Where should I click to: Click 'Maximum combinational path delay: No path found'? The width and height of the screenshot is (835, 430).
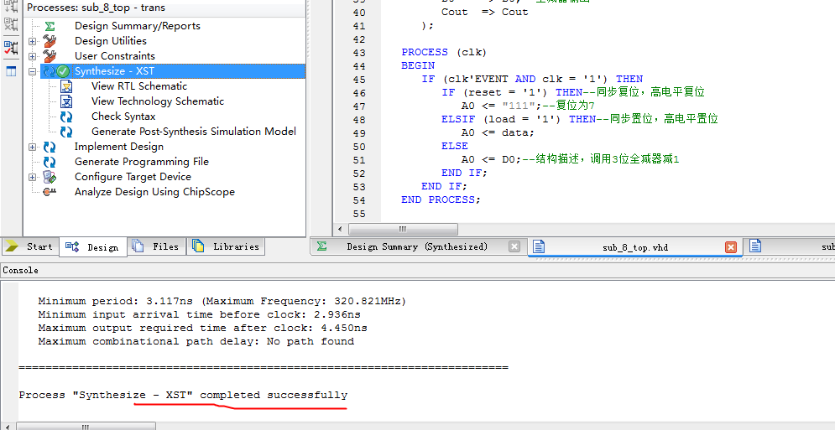pos(196,341)
